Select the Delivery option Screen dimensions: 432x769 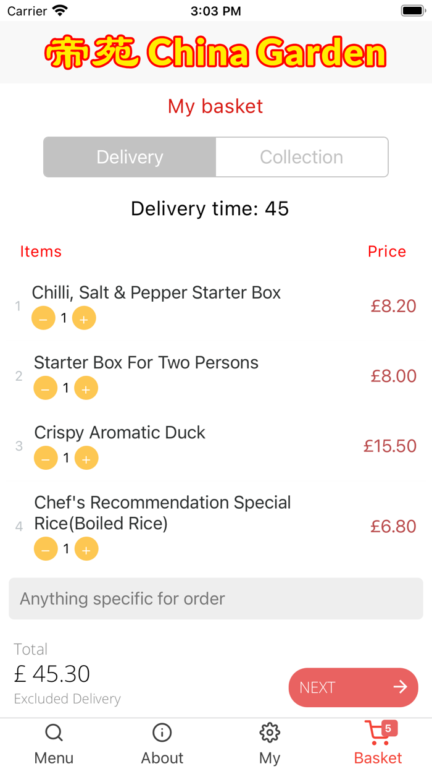(130, 157)
